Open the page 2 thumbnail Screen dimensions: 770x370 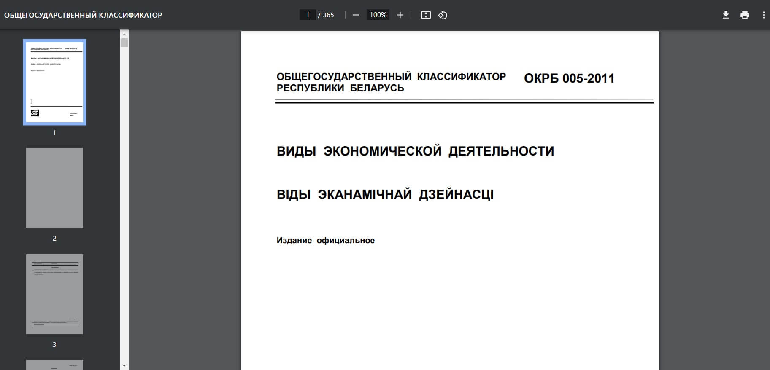(54, 188)
